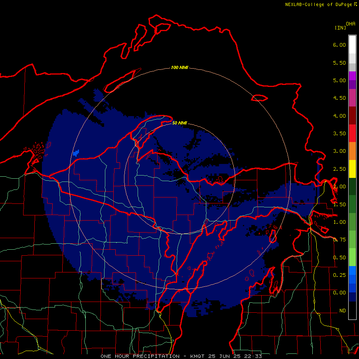Select the magenta legend block near 5.00

[352, 76]
